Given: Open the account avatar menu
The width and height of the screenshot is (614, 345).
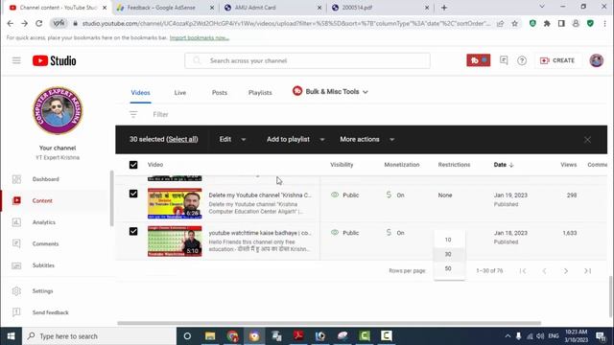Looking at the screenshot, I should [597, 60].
